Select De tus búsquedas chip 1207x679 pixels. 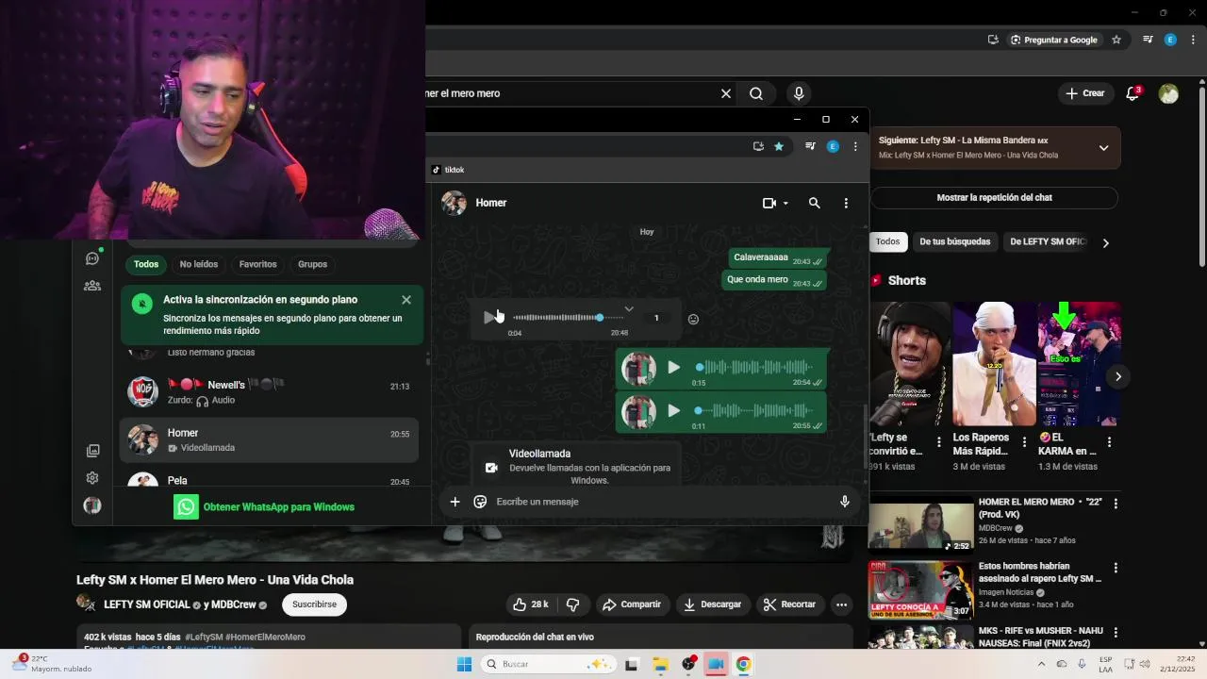click(954, 241)
